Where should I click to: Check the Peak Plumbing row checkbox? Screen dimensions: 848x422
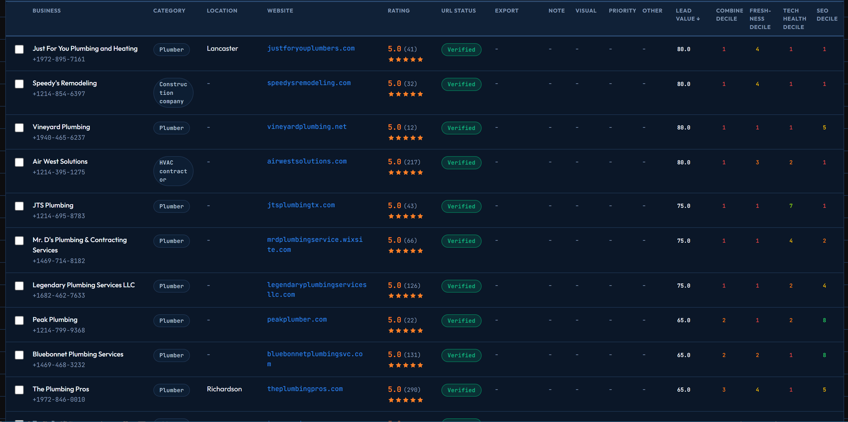[x=20, y=321]
